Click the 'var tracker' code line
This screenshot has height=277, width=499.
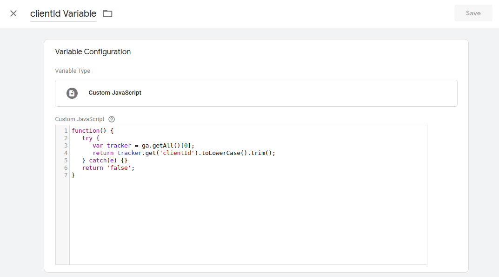coord(143,146)
